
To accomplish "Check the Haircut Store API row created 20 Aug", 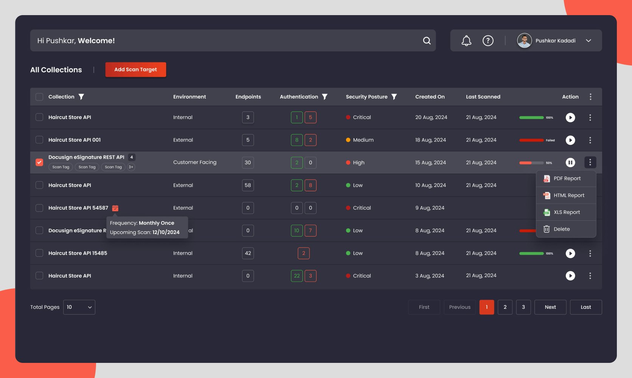I will click(39, 117).
